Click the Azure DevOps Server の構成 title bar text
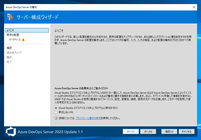201x140 pixels. (21, 7)
